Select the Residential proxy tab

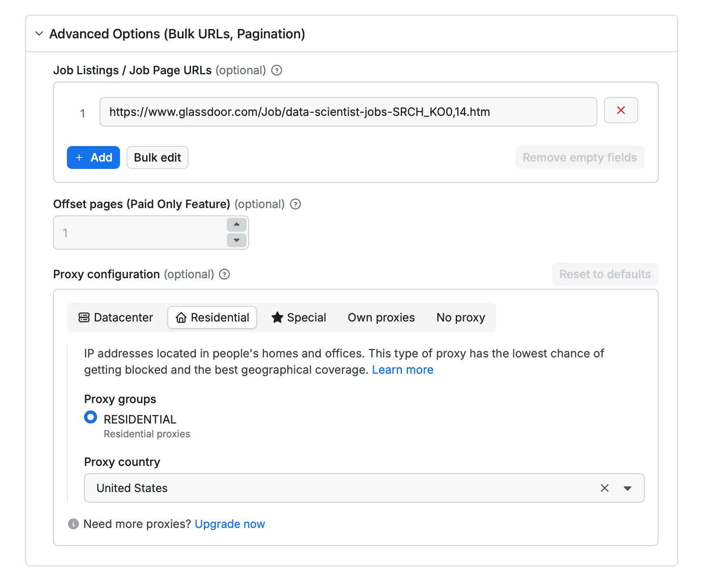(212, 317)
